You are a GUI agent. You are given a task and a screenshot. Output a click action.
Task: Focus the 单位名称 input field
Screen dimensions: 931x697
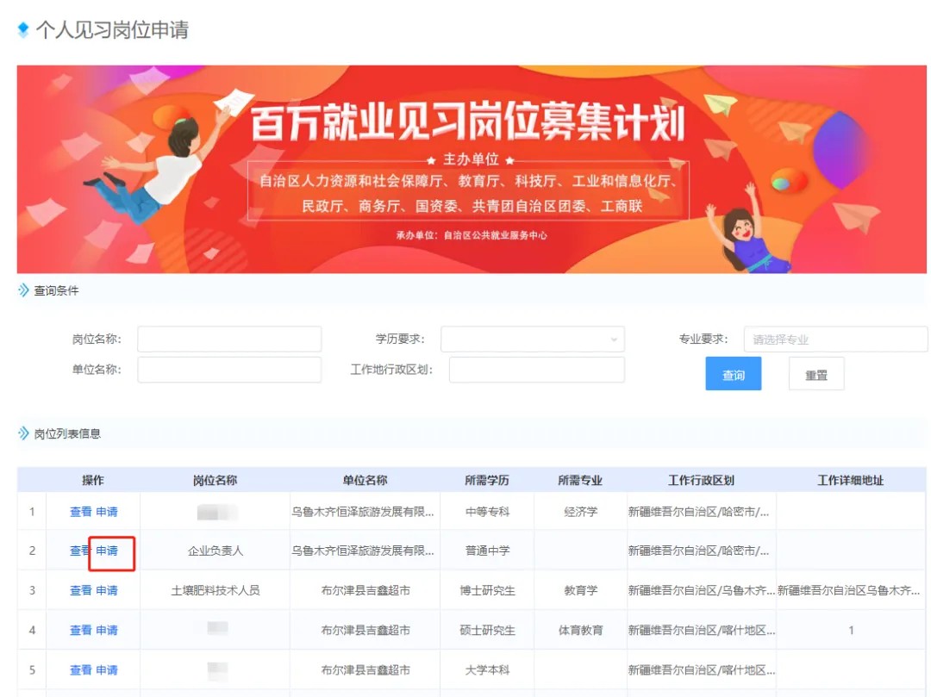[x=229, y=370]
